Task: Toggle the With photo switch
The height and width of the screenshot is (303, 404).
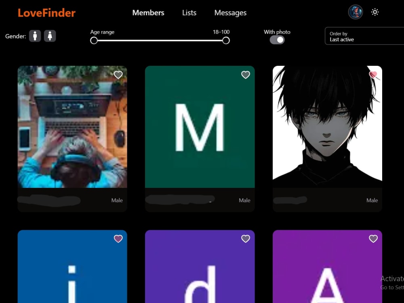Action: coord(277,40)
